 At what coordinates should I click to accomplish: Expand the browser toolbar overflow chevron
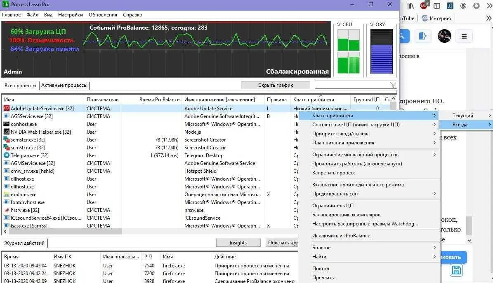[x=489, y=6]
